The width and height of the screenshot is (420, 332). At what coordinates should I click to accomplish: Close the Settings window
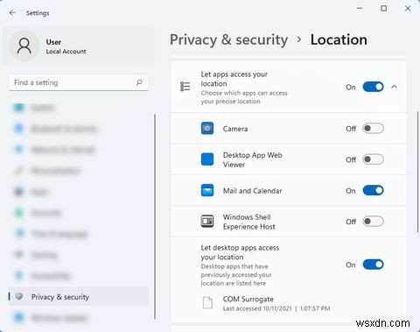(408, 9)
